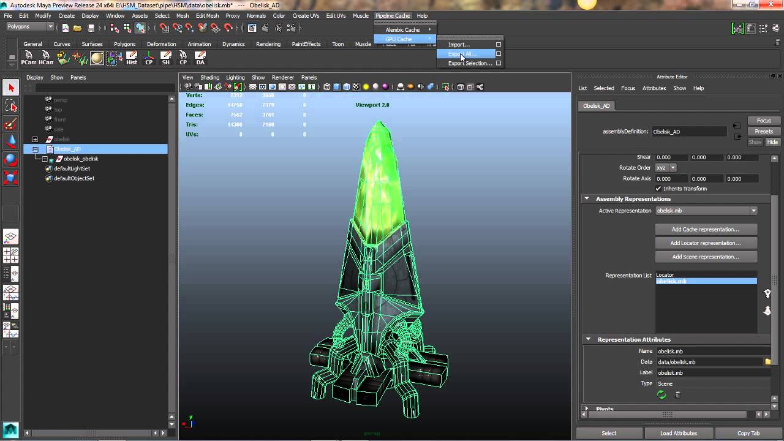Viewport: 784px width, 441px height.
Task: Select the Move tool cone icon
Action: pos(10,141)
